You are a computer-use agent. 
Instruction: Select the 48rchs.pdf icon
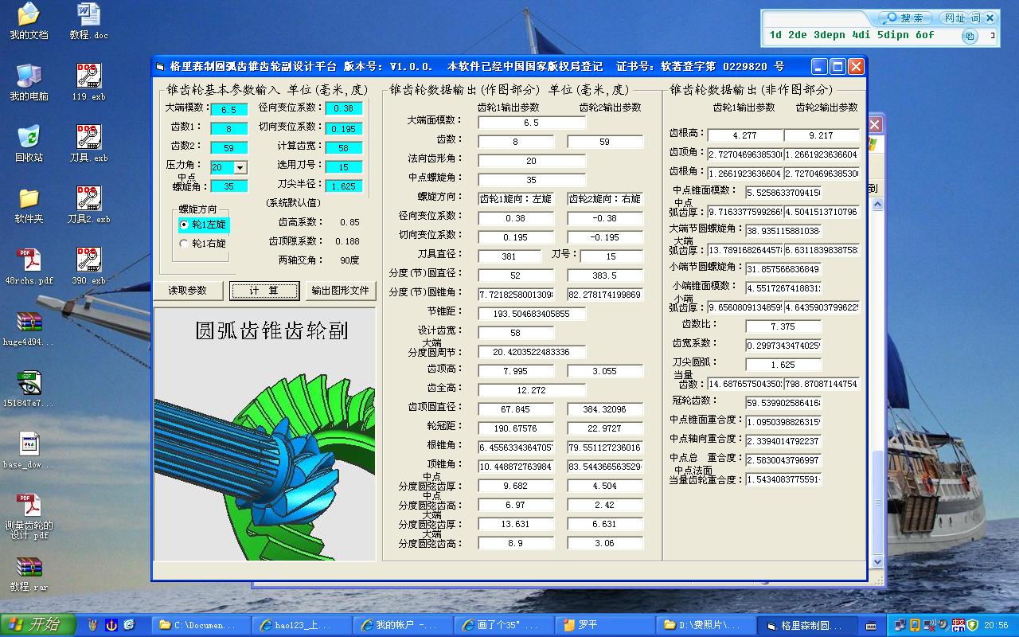(x=29, y=266)
